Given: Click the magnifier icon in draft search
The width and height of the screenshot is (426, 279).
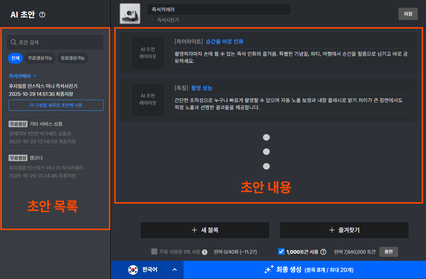Looking at the screenshot, I should 13,42.
